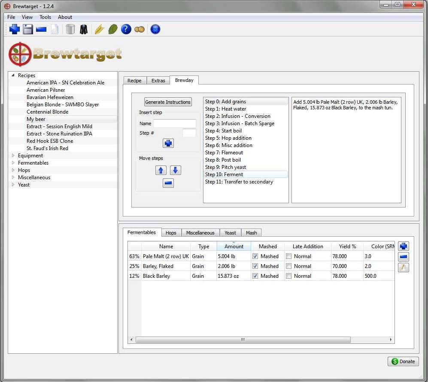Viewport: 428px width, 382px height.
Task: Click plus button right of fermentables table
Action: point(404,246)
